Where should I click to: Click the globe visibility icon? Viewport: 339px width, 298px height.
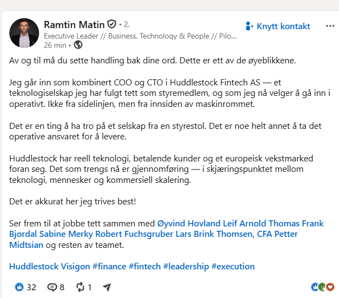(x=78, y=45)
